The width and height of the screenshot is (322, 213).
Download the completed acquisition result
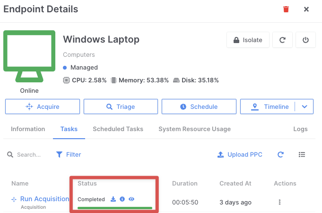click(x=113, y=199)
